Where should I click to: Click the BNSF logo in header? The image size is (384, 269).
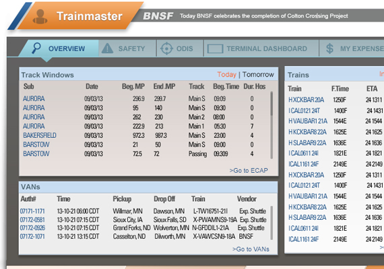click(x=158, y=16)
